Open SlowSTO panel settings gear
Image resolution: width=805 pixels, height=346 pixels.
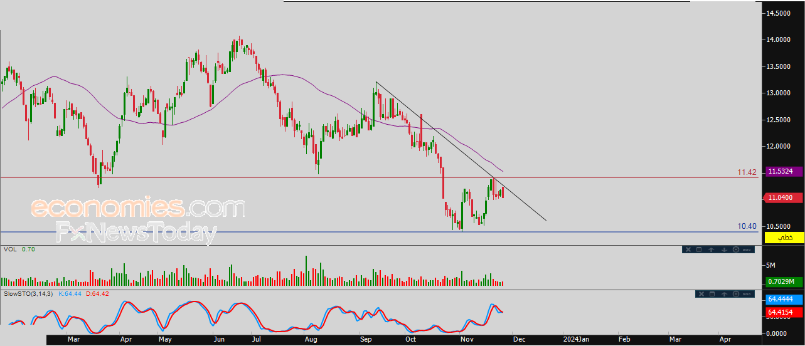735,294
